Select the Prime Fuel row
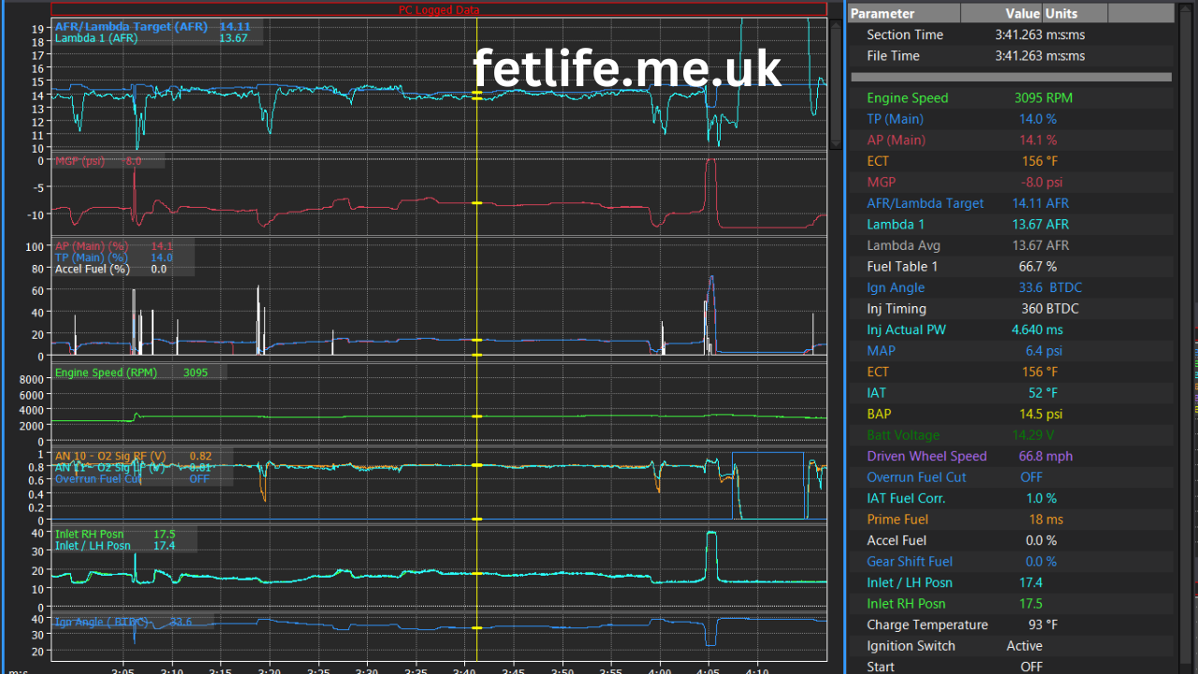 point(1011,520)
